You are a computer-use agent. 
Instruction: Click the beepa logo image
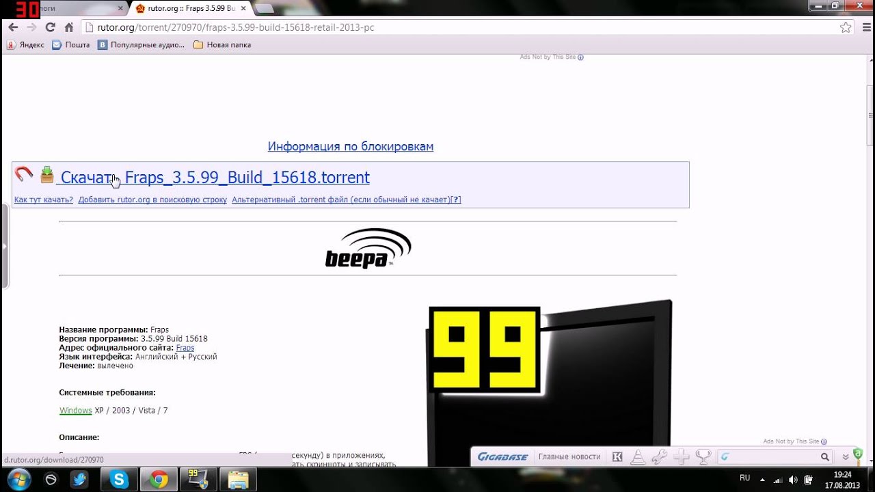pos(368,248)
